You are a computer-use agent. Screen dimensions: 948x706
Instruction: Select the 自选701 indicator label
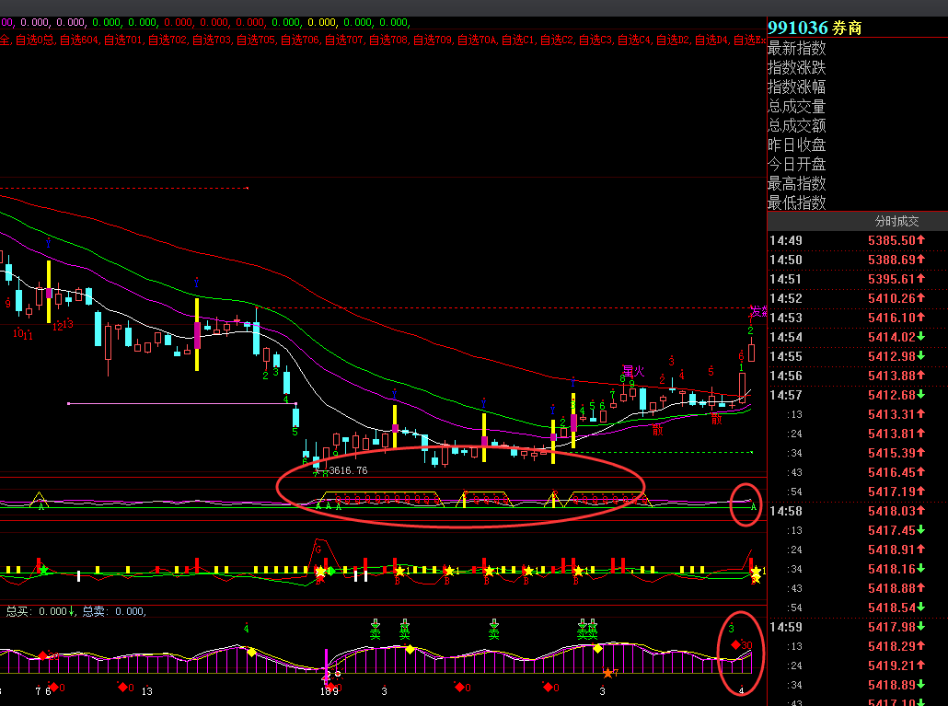click(x=122, y=40)
